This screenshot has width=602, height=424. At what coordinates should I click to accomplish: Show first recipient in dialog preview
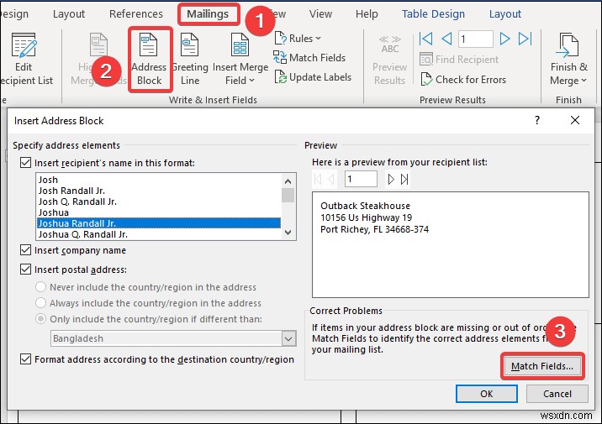pyautogui.click(x=318, y=179)
